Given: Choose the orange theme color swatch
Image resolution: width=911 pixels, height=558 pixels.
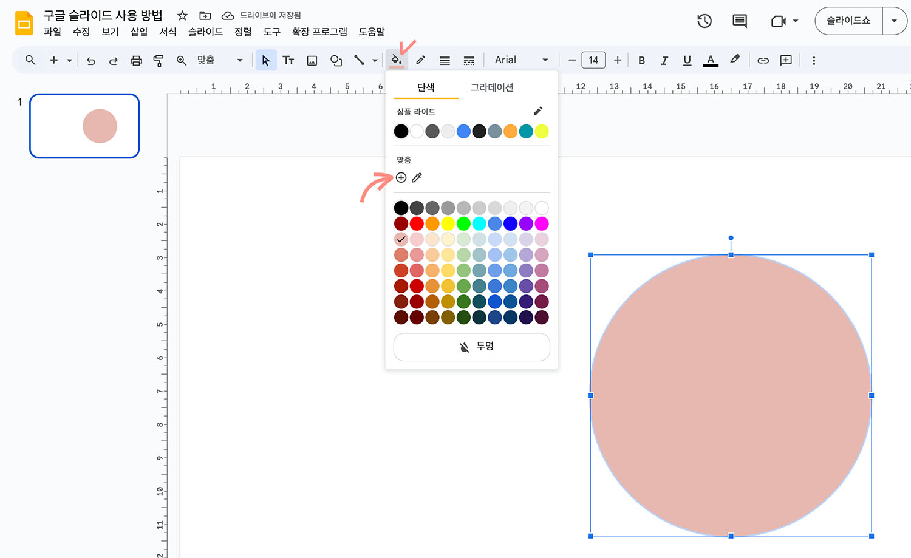Looking at the screenshot, I should tap(510, 131).
